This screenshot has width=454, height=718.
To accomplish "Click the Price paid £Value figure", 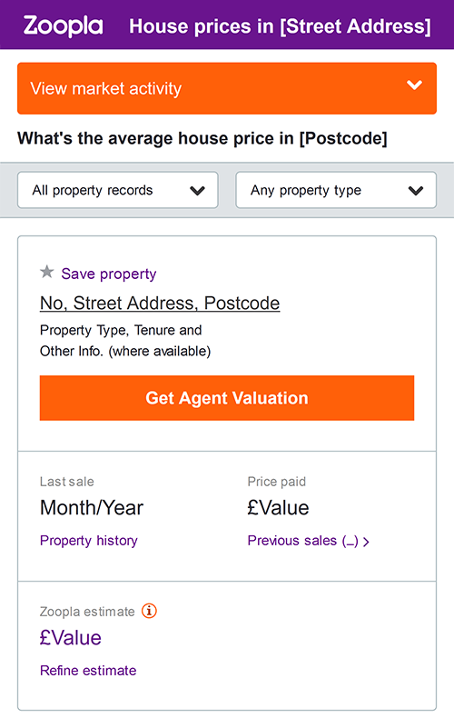I will tap(278, 508).
